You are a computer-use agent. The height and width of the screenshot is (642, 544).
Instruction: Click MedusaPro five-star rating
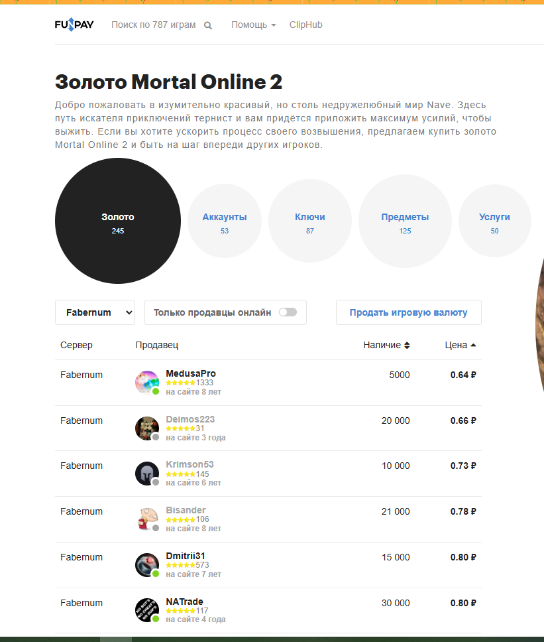coord(180,383)
